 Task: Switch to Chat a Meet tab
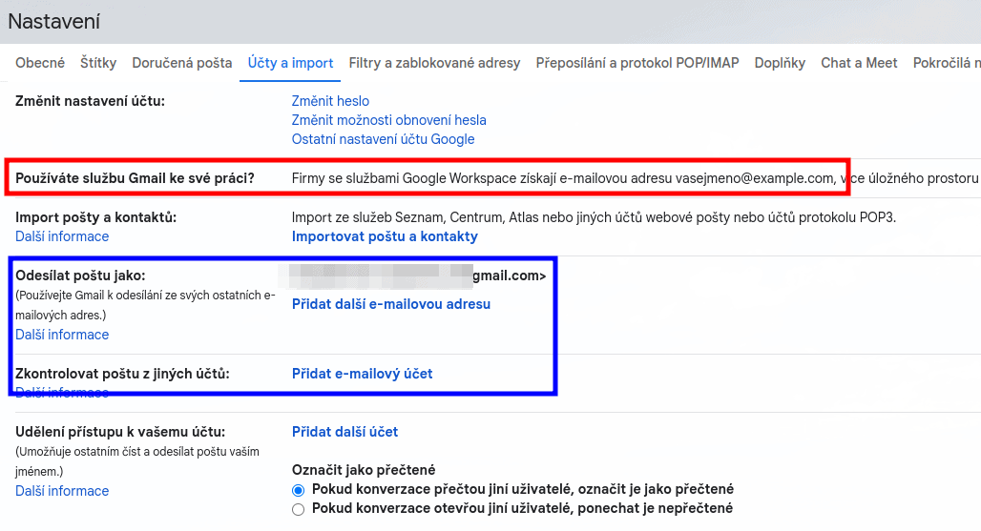859,63
